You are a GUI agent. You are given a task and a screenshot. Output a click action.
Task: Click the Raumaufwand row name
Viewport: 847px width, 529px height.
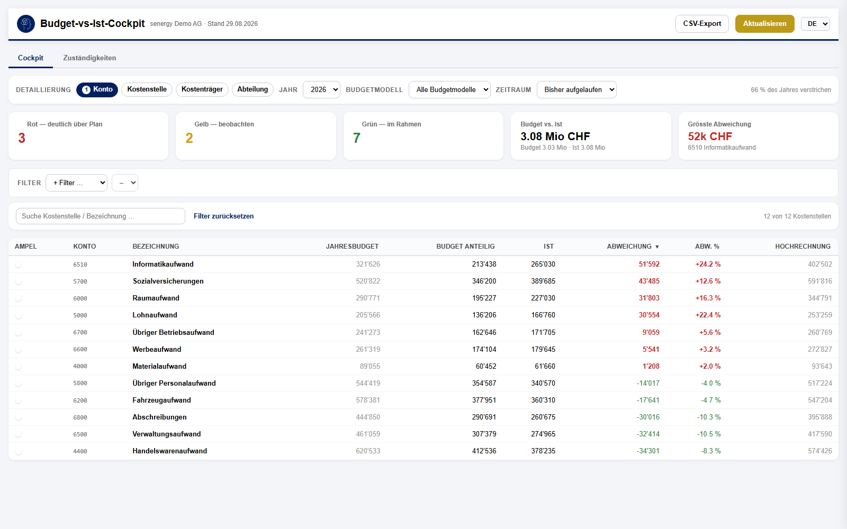156,298
